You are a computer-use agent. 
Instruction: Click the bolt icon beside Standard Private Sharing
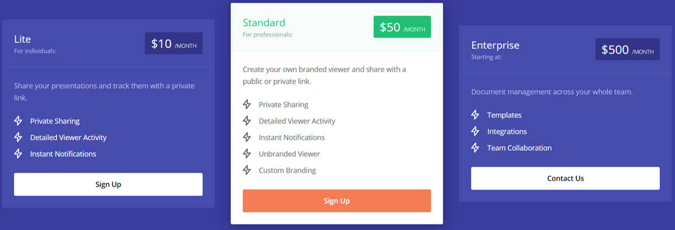pos(247,105)
